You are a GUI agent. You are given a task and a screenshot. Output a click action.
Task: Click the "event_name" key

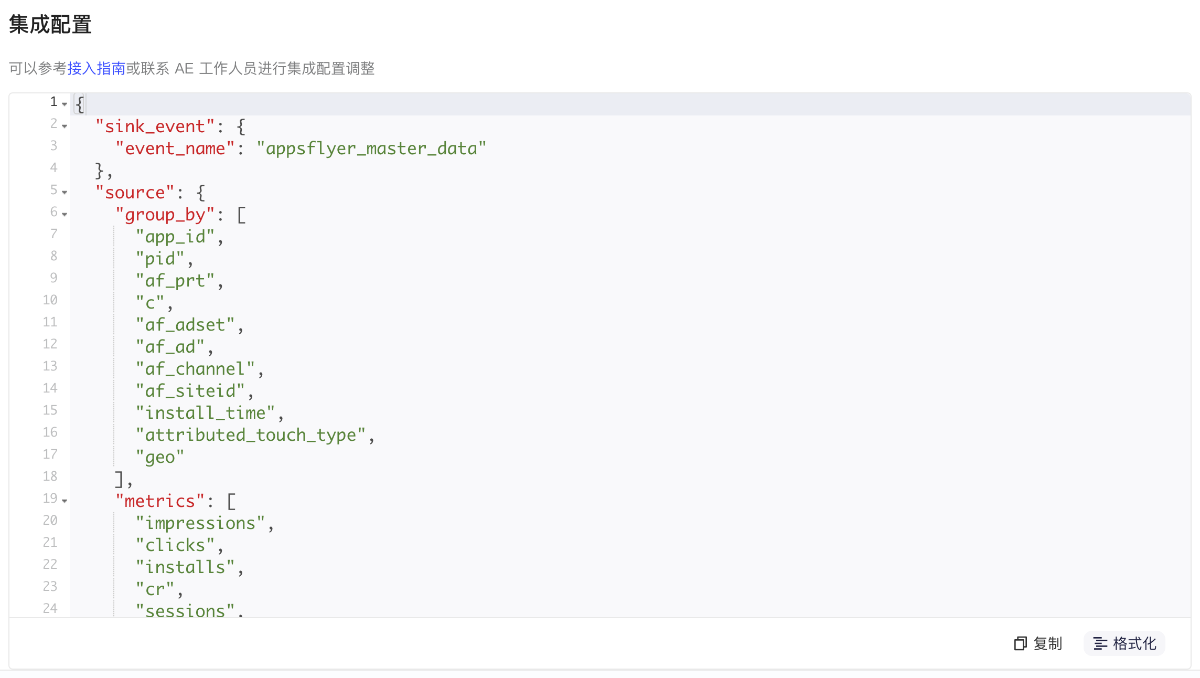pos(175,149)
